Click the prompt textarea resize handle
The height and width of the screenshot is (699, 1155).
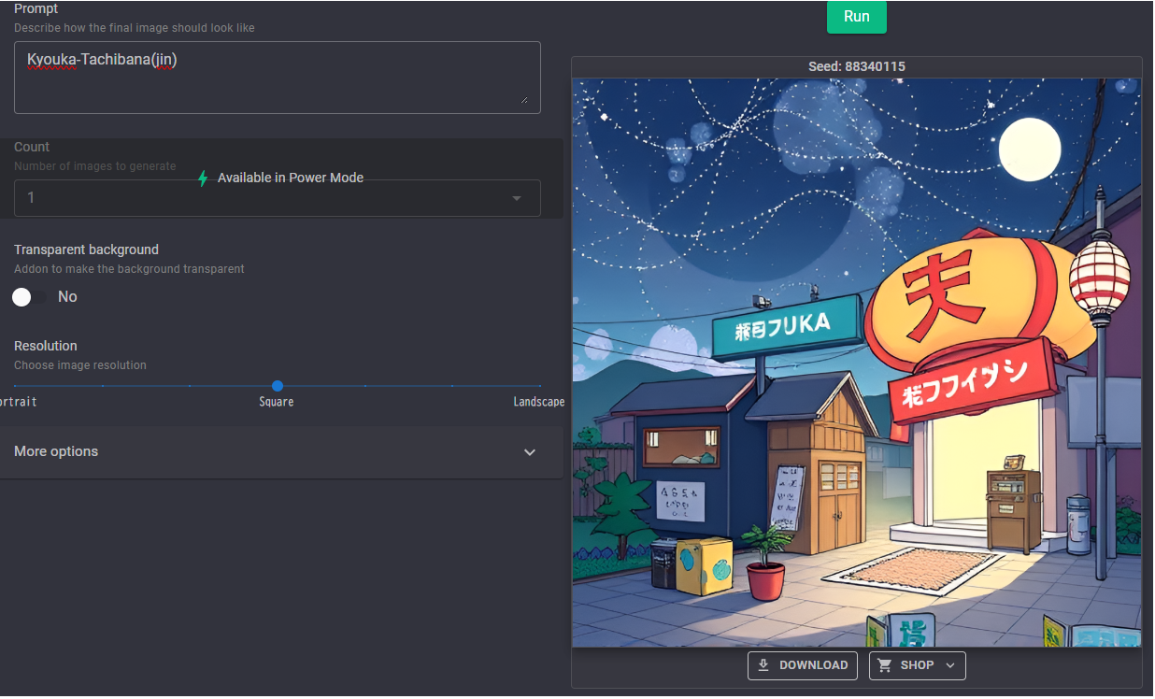[523, 99]
